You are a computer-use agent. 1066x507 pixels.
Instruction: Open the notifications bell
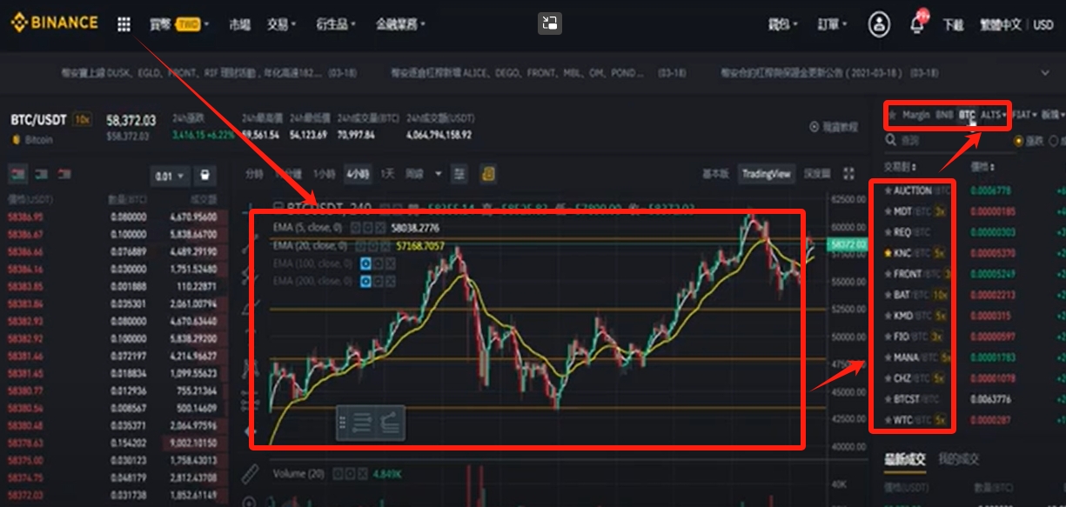[x=916, y=24]
